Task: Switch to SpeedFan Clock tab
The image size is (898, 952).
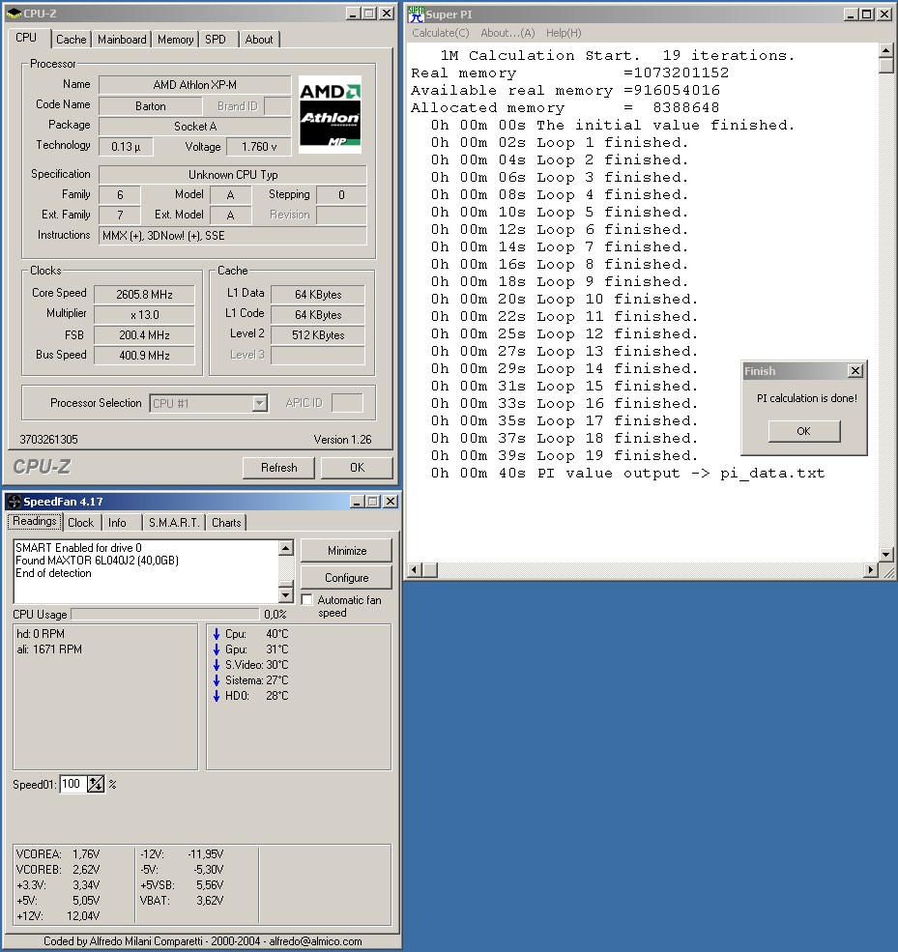Action: coord(80,523)
